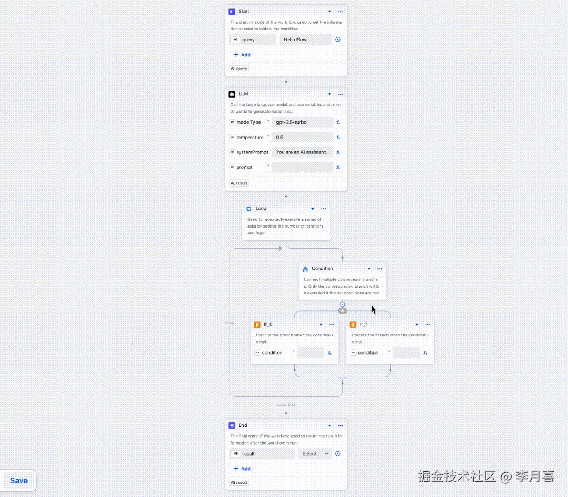Click the orange If_1 branch icon

pos(353,325)
